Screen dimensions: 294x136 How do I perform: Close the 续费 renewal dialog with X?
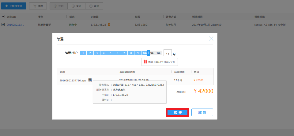tap(211, 38)
